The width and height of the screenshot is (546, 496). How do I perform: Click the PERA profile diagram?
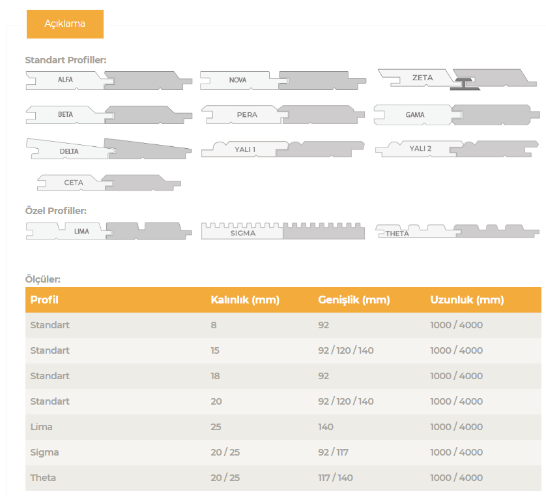coord(283,115)
